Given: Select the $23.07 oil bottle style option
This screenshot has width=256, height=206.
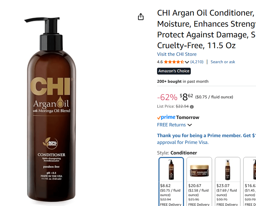Looking at the screenshot, I should click(x=228, y=182).
